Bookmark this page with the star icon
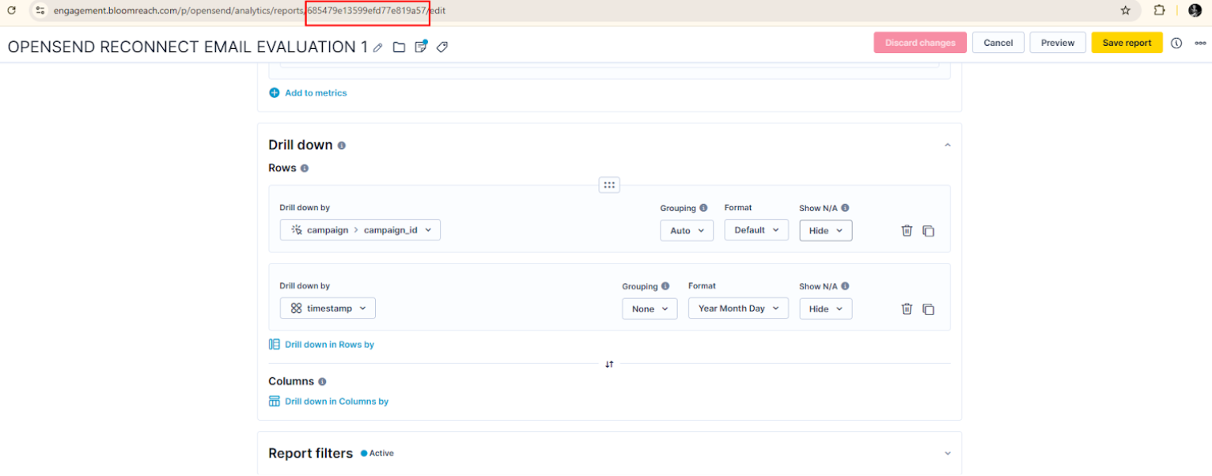The width and height of the screenshot is (1212, 476). tap(1125, 10)
